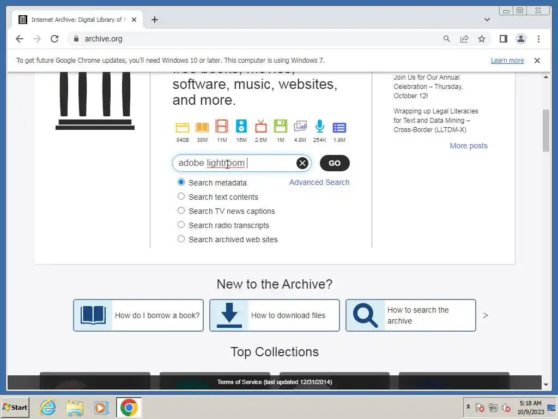The image size is (558, 419).
Task: Click Learn more in update notice
Action: click(x=507, y=61)
